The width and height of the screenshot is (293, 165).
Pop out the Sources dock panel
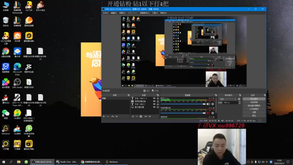(158, 95)
